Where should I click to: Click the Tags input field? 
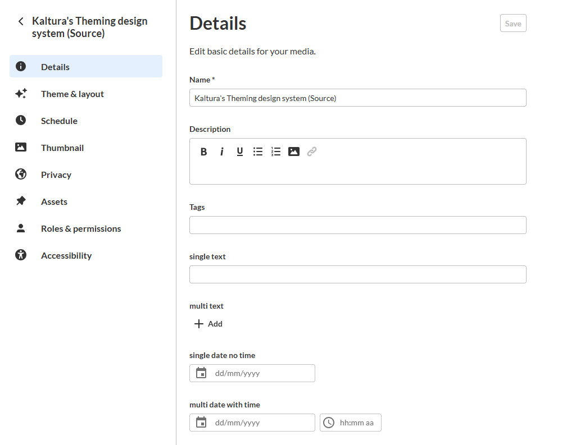[x=358, y=225]
